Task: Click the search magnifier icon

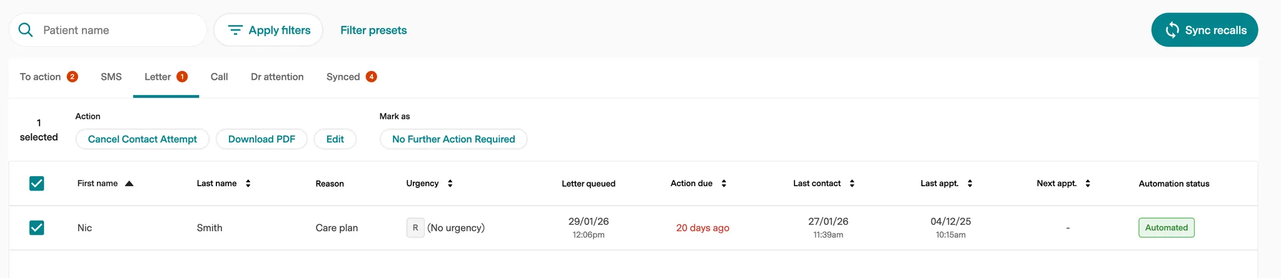Action: [26, 30]
